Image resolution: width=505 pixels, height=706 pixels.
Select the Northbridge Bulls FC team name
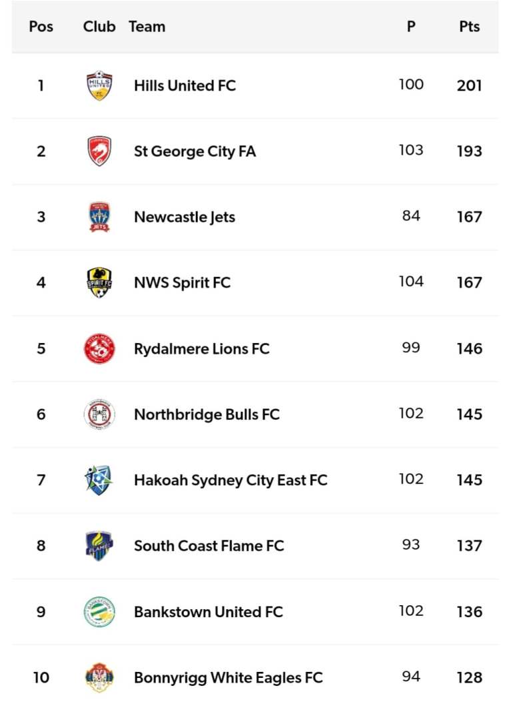[x=207, y=414]
